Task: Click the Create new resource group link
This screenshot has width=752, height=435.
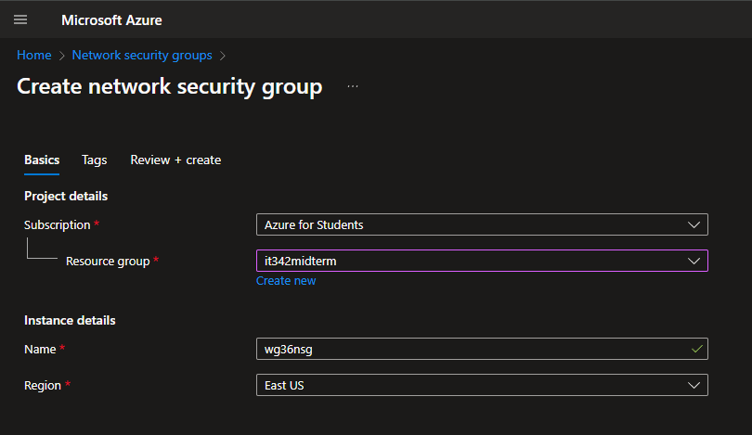Action: 286,280
